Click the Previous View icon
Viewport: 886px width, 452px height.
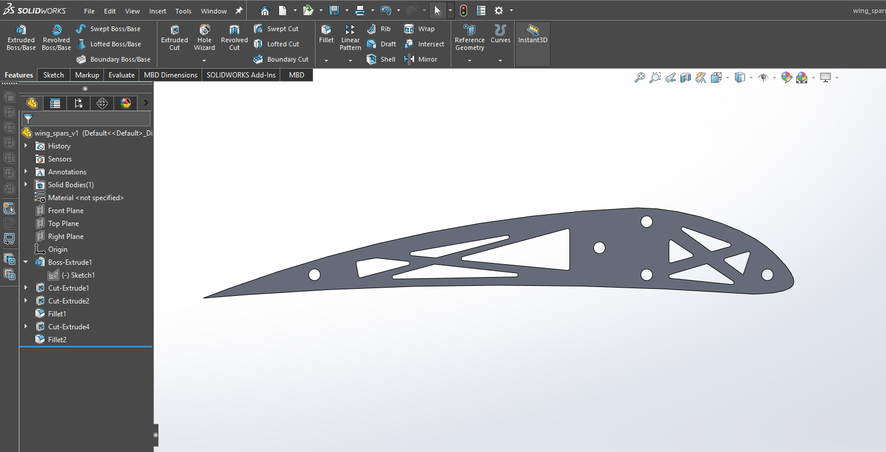click(x=670, y=77)
